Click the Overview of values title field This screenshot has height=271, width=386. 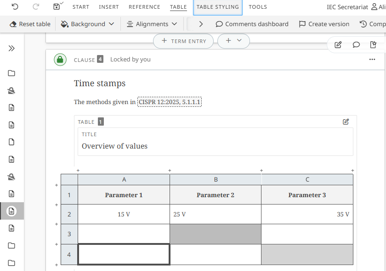click(216, 142)
